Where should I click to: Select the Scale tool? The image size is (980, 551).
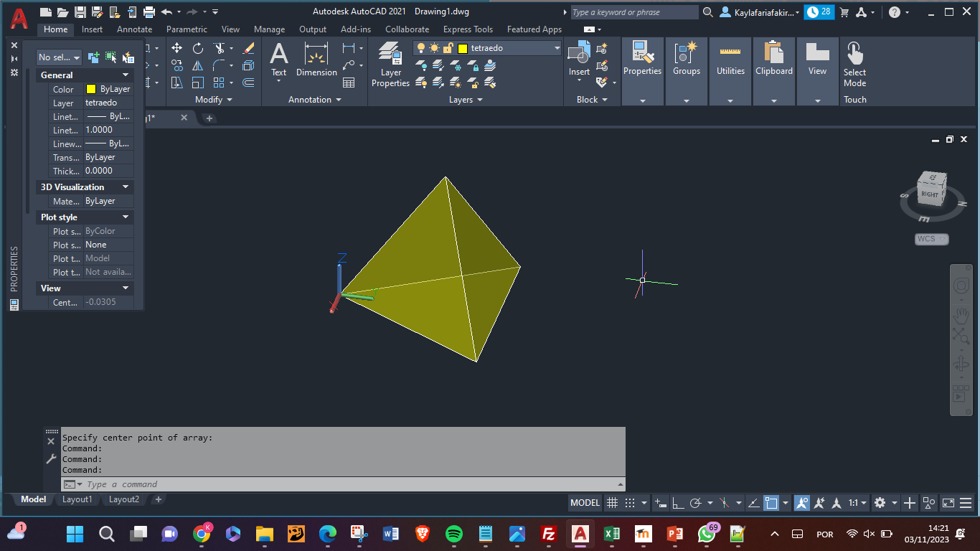click(x=198, y=83)
